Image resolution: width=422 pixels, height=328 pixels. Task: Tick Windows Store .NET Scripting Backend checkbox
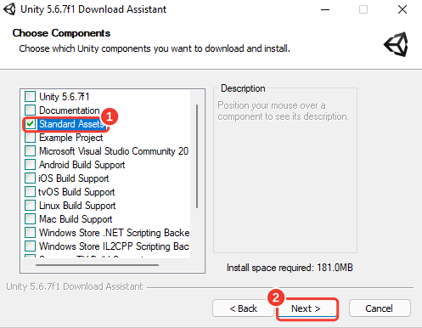30,233
